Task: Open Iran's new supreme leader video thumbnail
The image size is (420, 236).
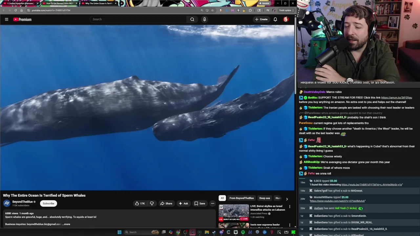Action: coord(234,226)
